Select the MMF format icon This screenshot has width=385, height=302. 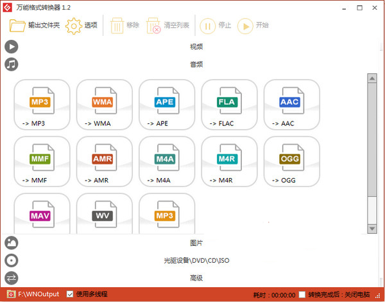click(42, 161)
